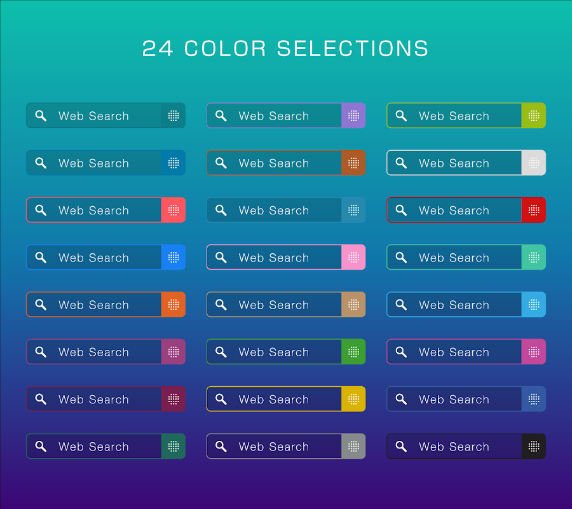The height and width of the screenshot is (509, 572).
Task: Click the gray grid button
Action: 353,446
